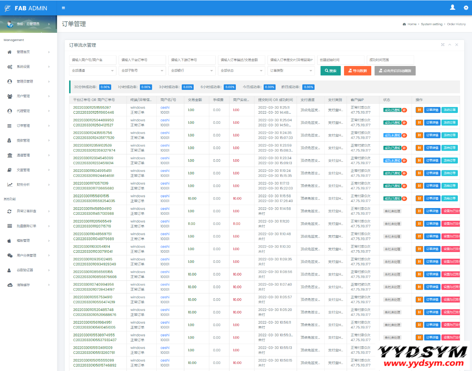Click the chart icon for 财务分析
The image size is (472, 371).
[x=10, y=185]
